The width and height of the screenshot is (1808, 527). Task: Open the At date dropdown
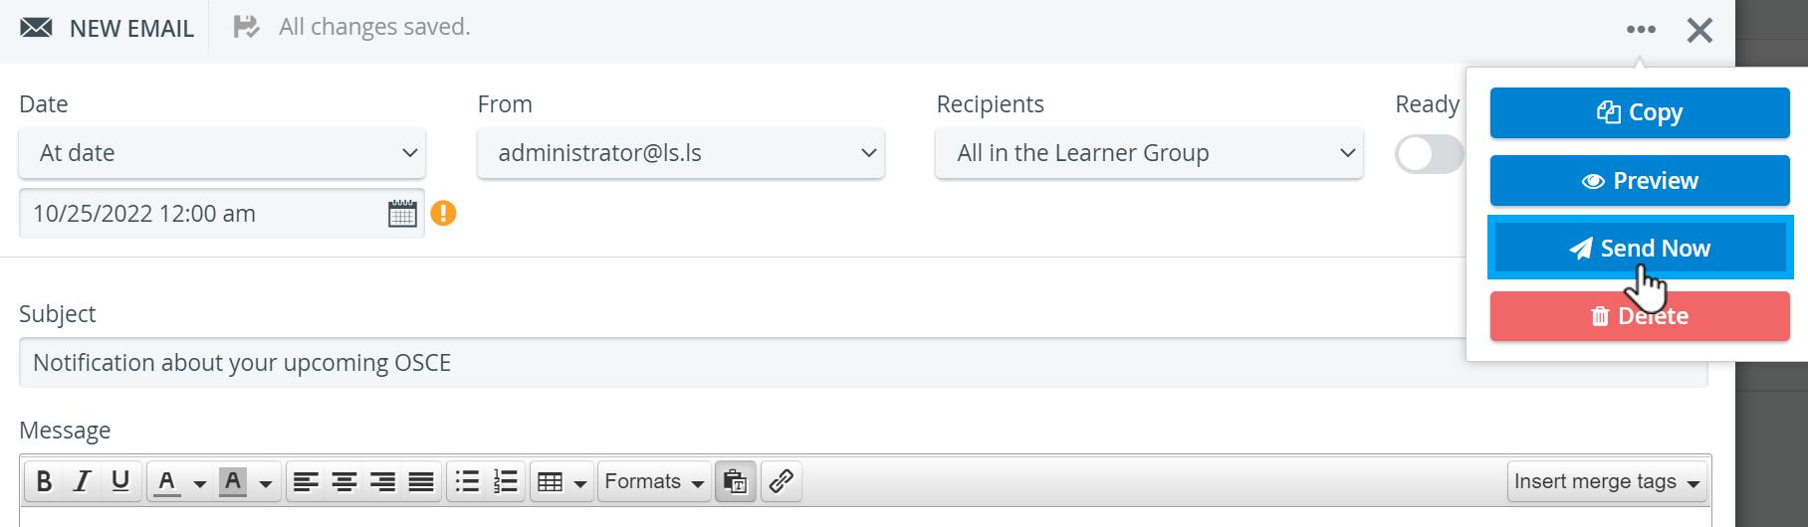222,153
